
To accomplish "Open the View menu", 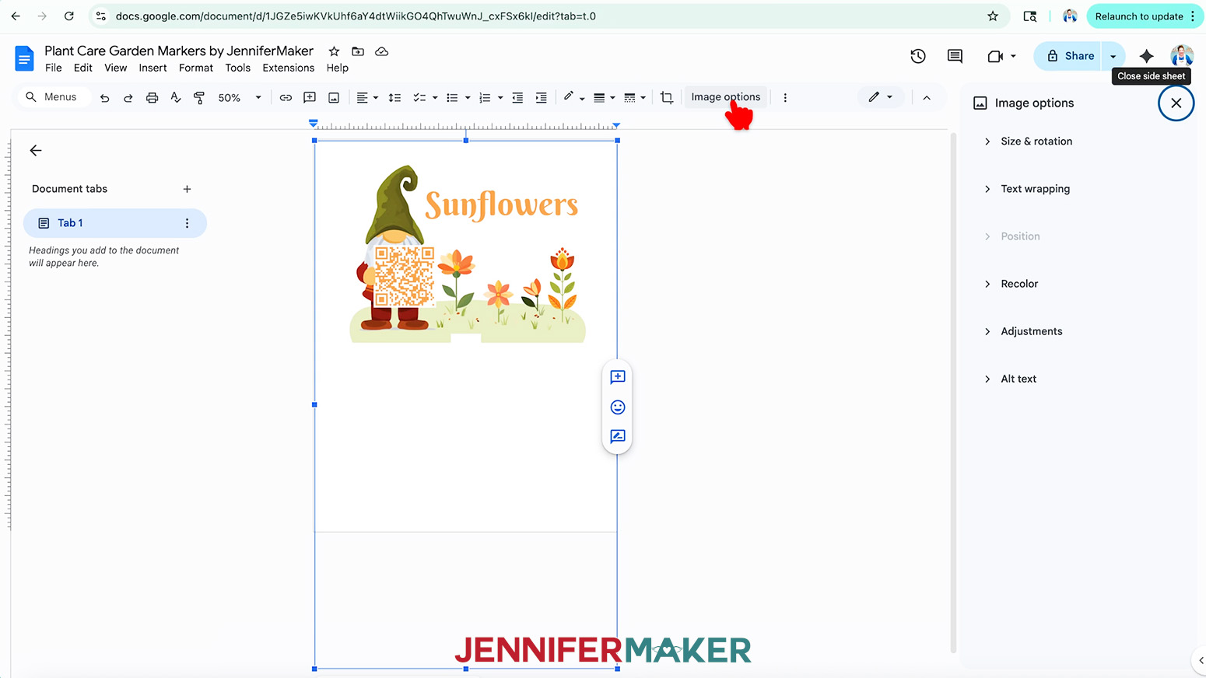I will point(116,68).
